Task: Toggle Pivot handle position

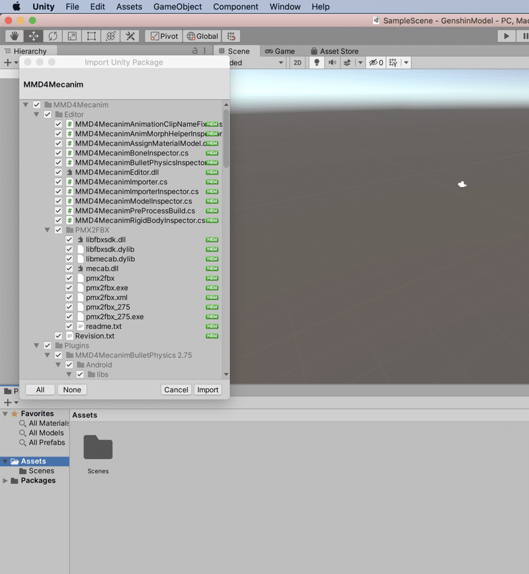Action: click(164, 36)
